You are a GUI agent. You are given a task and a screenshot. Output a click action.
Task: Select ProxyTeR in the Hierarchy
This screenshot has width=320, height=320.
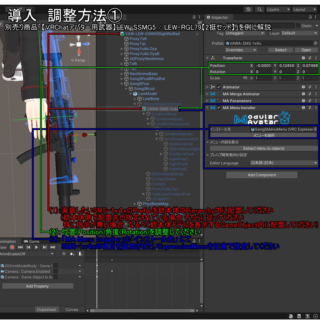(138, 39)
